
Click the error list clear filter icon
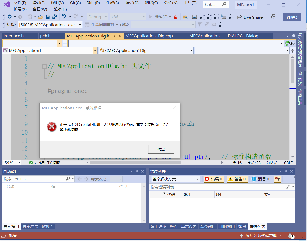[x=278, y=179]
